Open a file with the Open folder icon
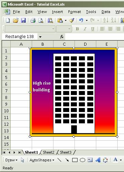The height and width of the screenshot is (172, 124). 16,20
